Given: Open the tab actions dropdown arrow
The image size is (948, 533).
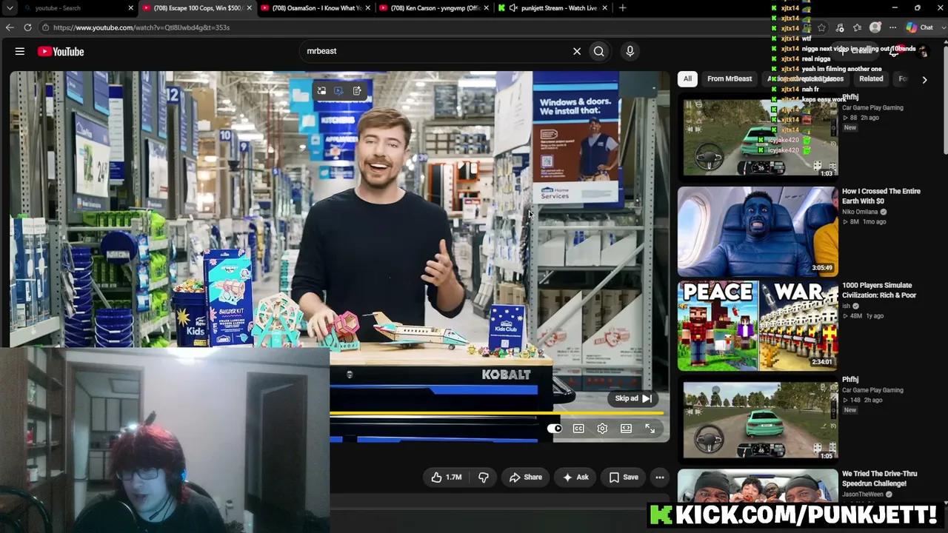Looking at the screenshot, I should coord(10,8).
